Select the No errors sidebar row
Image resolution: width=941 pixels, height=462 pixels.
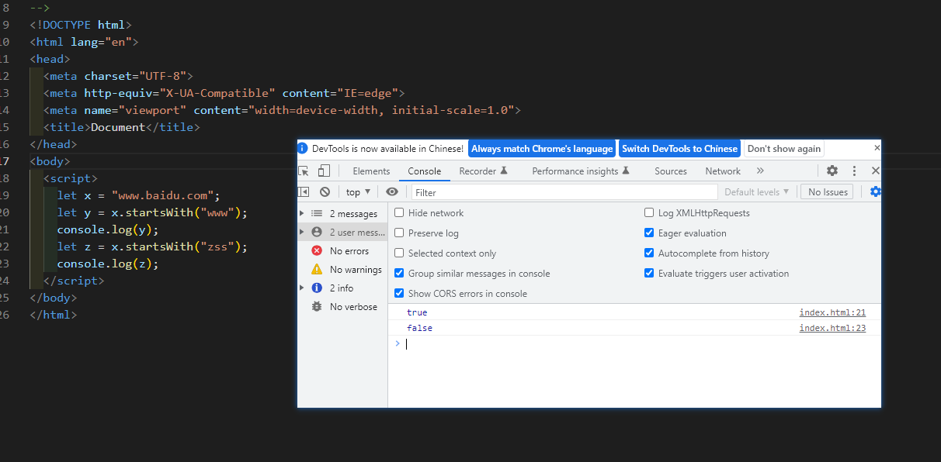pyautogui.click(x=342, y=250)
